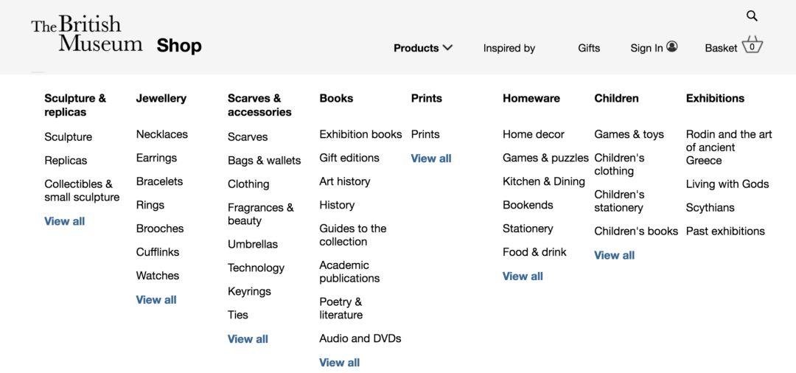
Task: View all Jewellery products
Action: click(x=156, y=299)
